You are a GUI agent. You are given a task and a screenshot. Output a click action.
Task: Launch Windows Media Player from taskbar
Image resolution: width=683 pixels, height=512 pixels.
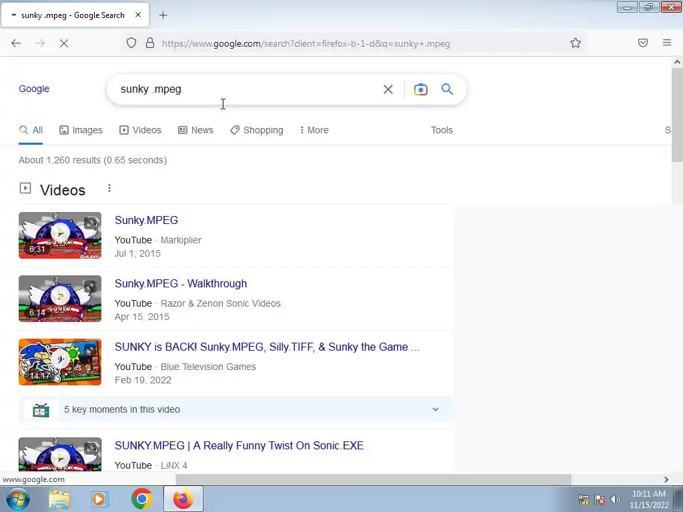click(x=100, y=499)
